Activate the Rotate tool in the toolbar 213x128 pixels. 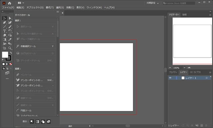10,31
